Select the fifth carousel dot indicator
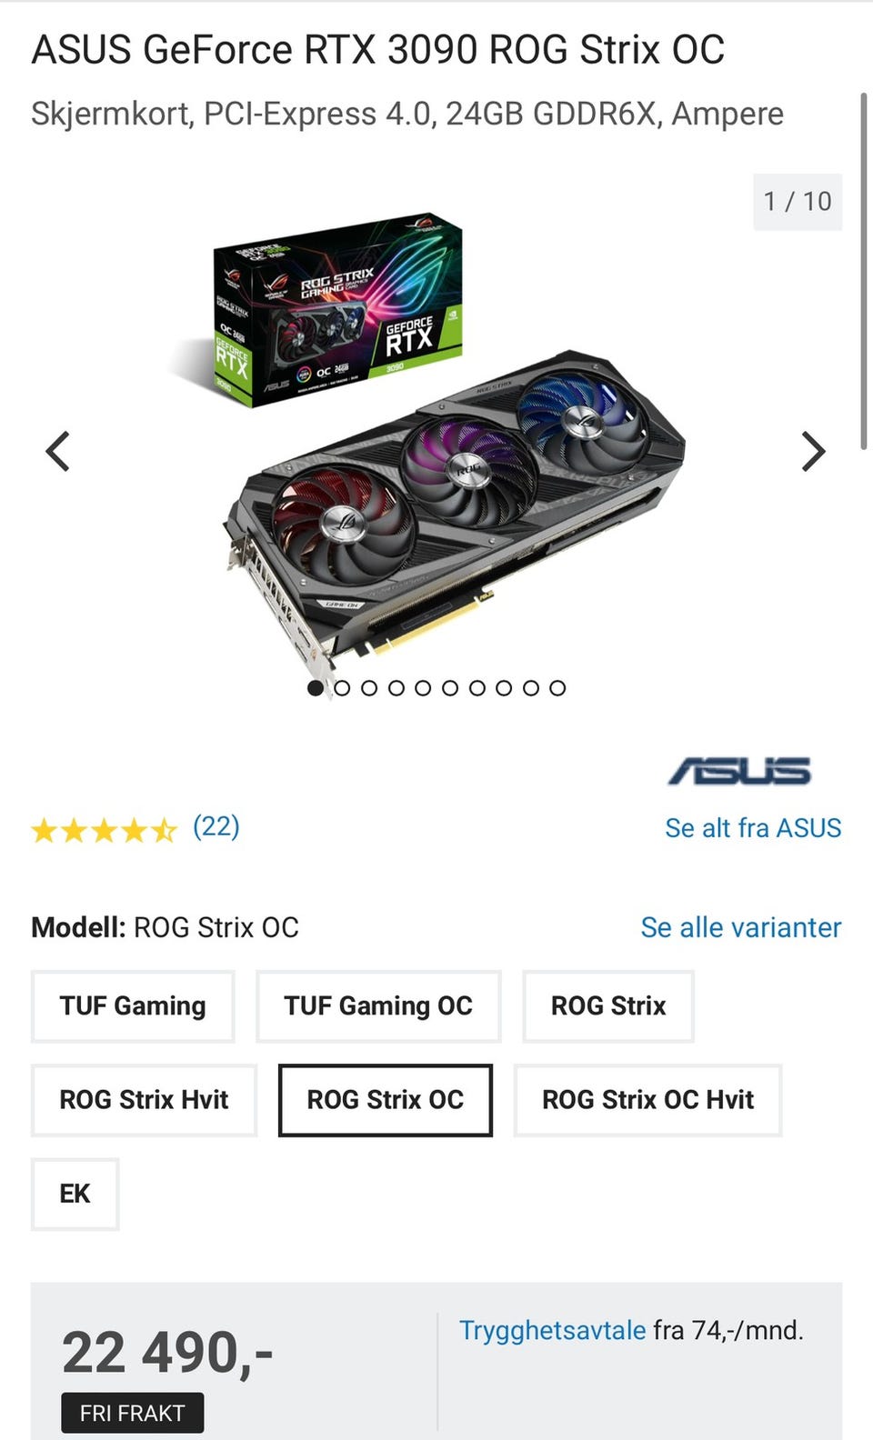873x1440 pixels. pos(423,688)
